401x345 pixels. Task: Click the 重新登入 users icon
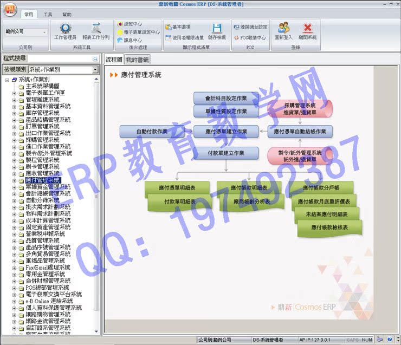[283, 28]
